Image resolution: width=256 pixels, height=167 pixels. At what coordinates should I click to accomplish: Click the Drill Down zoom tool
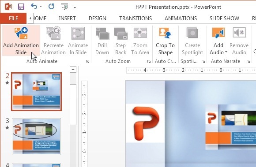click(102, 41)
